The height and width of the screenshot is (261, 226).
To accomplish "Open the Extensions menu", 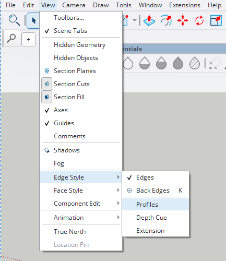I will pos(185,5).
